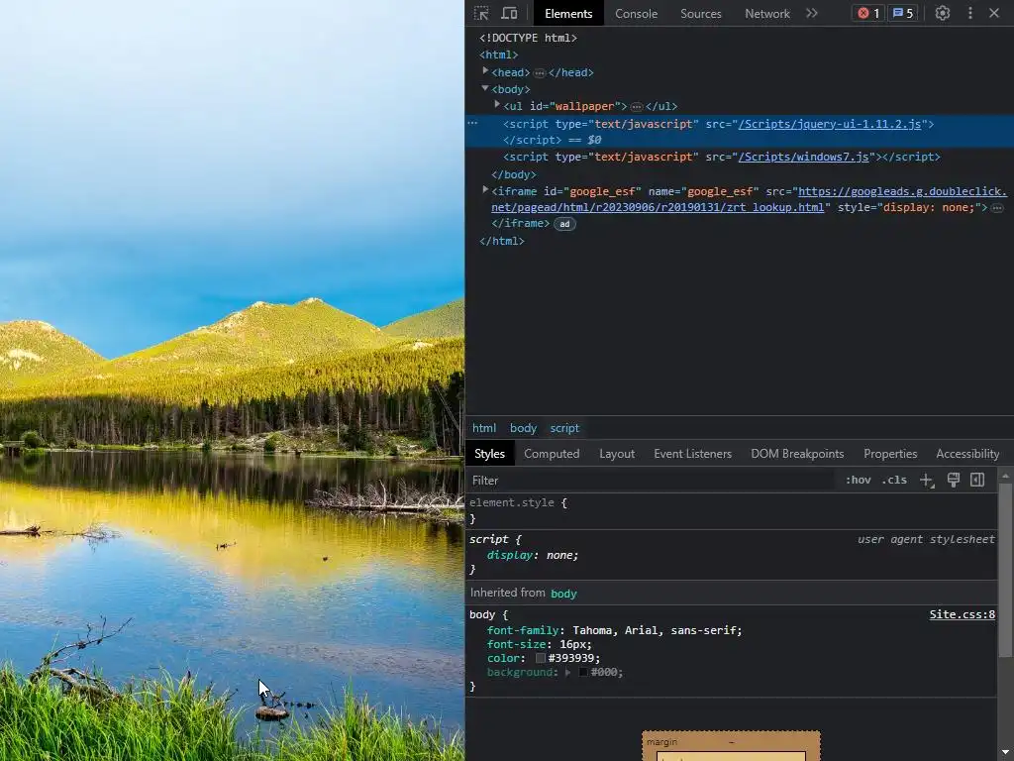Screen dimensions: 1014x761
Task: Add a new style rule plus icon
Action: [927, 481]
